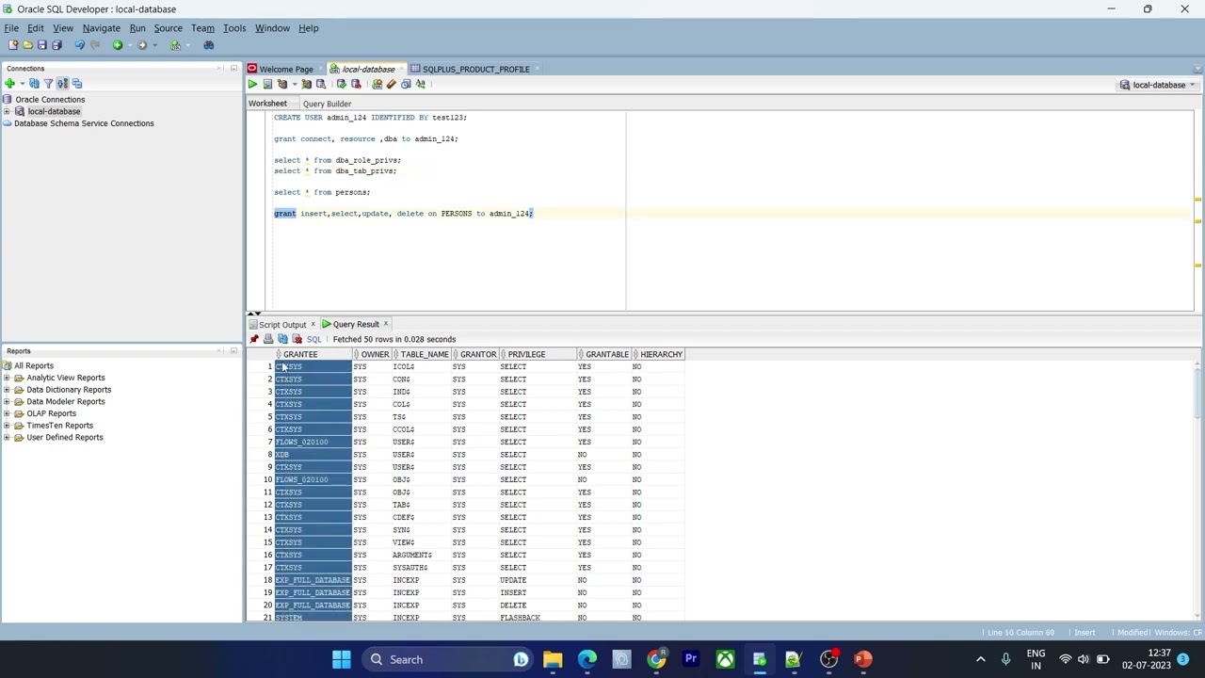Open Windows Start menu on taskbar
Image resolution: width=1205 pixels, height=678 pixels.
click(x=341, y=659)
